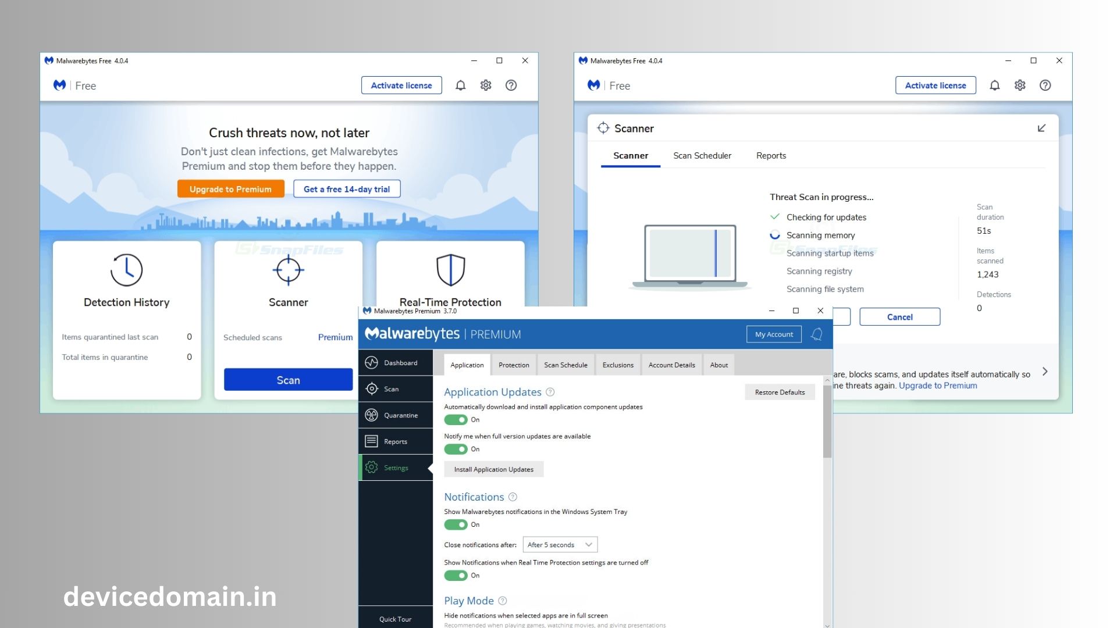Click the Quarantine sidebar icon
The width and height of the screenshot is (1117, 628).
point(371,415)
